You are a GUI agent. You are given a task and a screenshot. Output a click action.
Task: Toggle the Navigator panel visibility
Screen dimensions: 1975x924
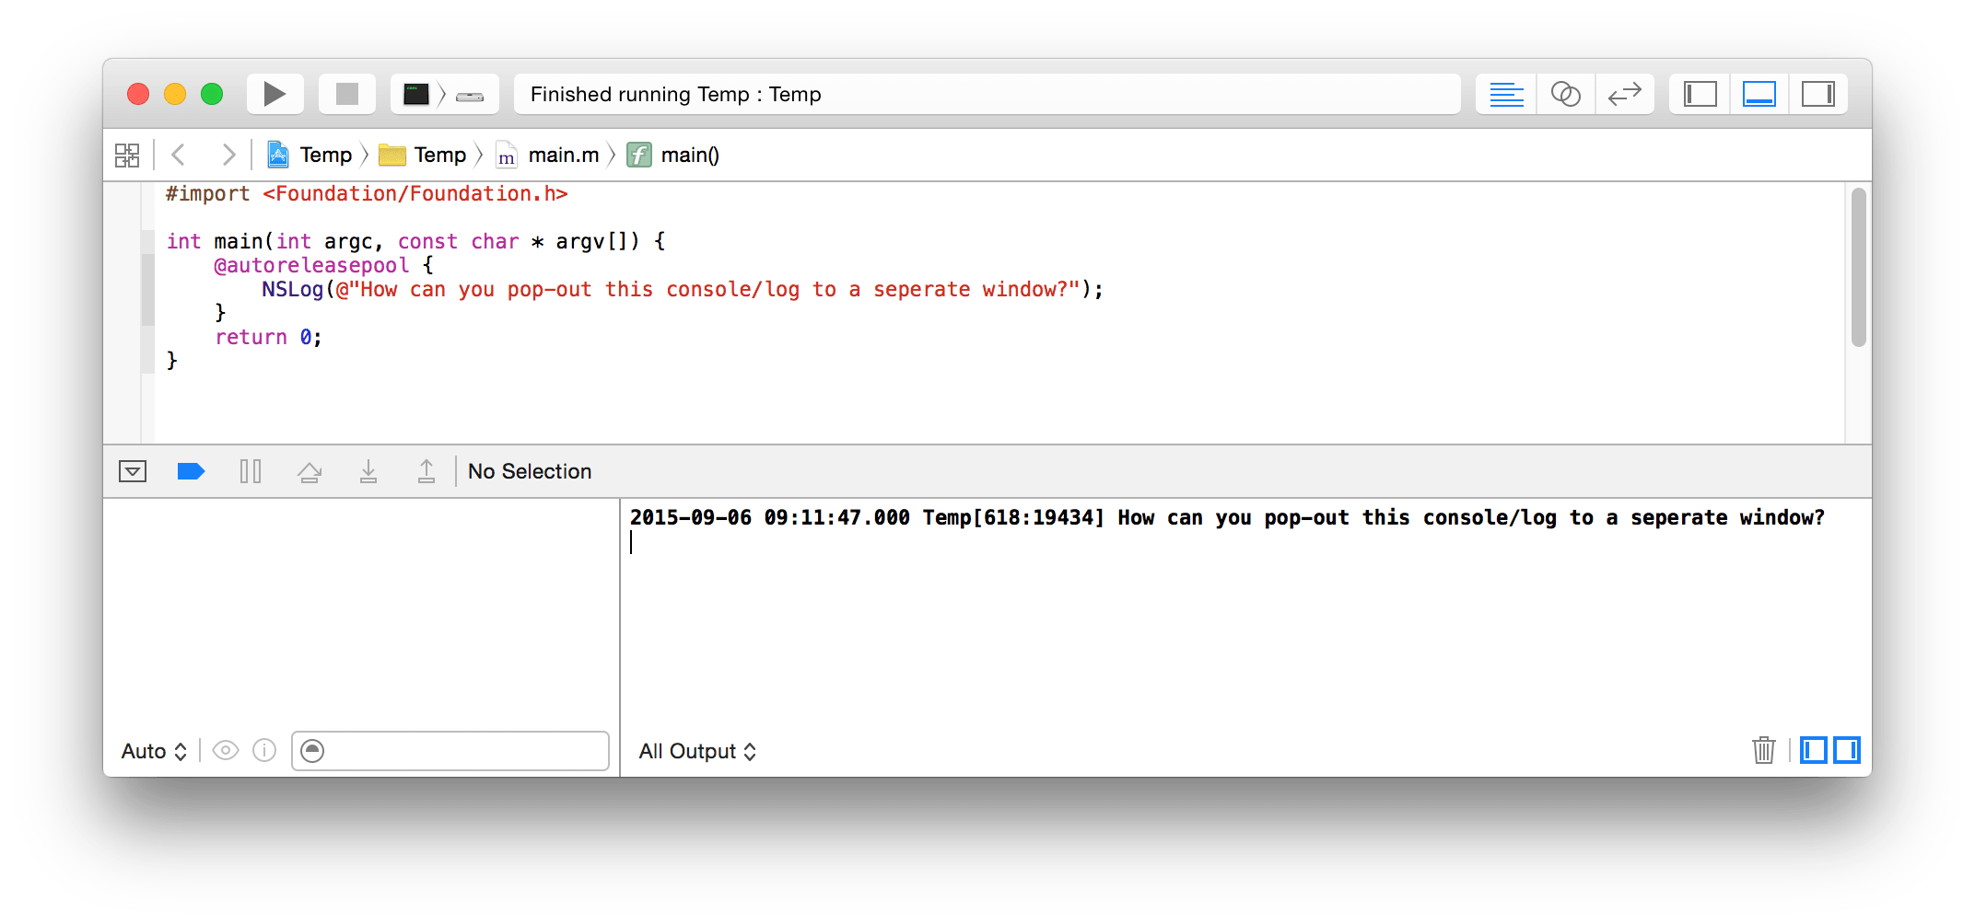click(1699, 93)
